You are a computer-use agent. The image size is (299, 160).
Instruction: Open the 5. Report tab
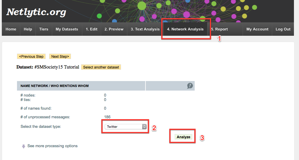(219, 29)
